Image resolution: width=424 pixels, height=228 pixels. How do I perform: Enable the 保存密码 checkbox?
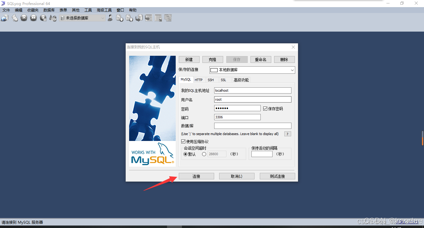tap(265, 108)
